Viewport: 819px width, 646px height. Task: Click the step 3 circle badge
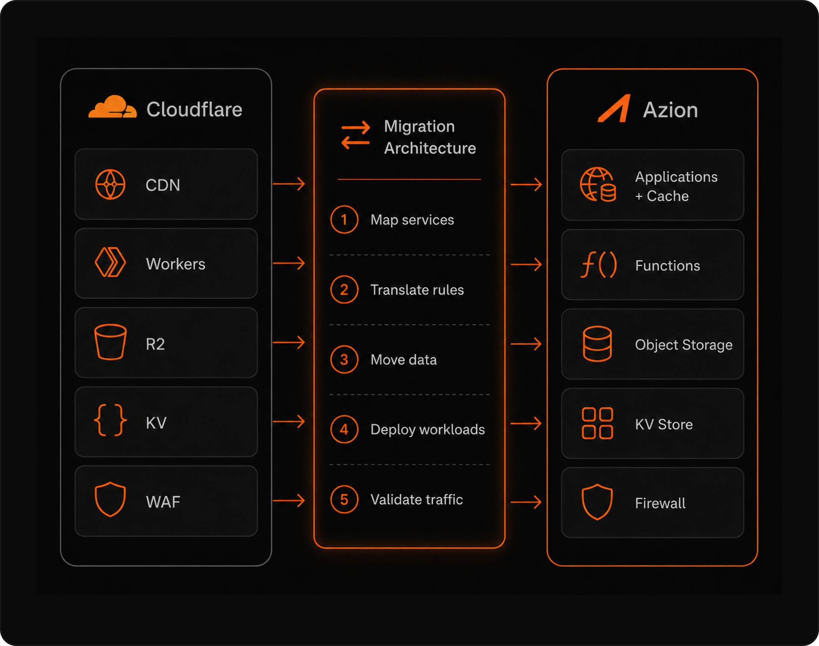[x=344, y=359]
